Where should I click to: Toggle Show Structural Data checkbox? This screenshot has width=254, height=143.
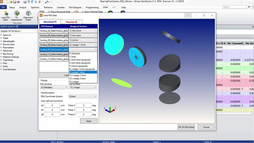tap(49, 12)
